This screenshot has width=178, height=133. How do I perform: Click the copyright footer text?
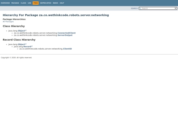coord(16,58)
